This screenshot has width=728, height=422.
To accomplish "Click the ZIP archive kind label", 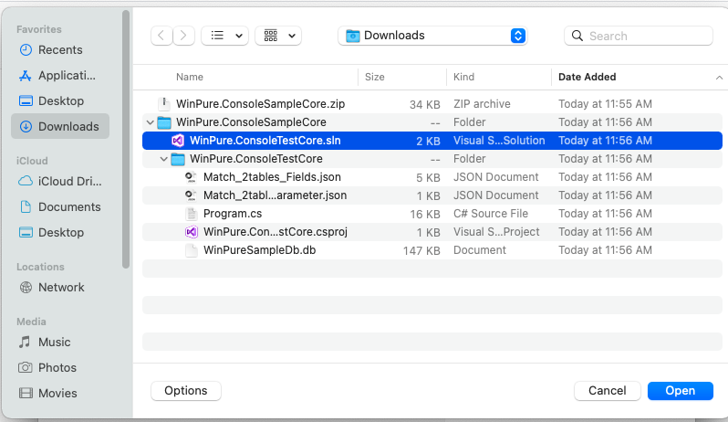I will pos(482,103).
